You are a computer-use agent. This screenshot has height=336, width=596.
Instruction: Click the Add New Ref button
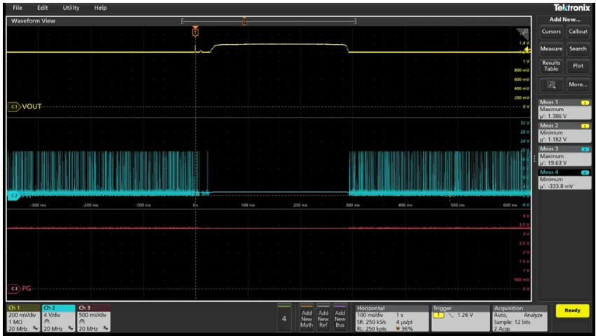pyautogui.click(x=323, y=317)
